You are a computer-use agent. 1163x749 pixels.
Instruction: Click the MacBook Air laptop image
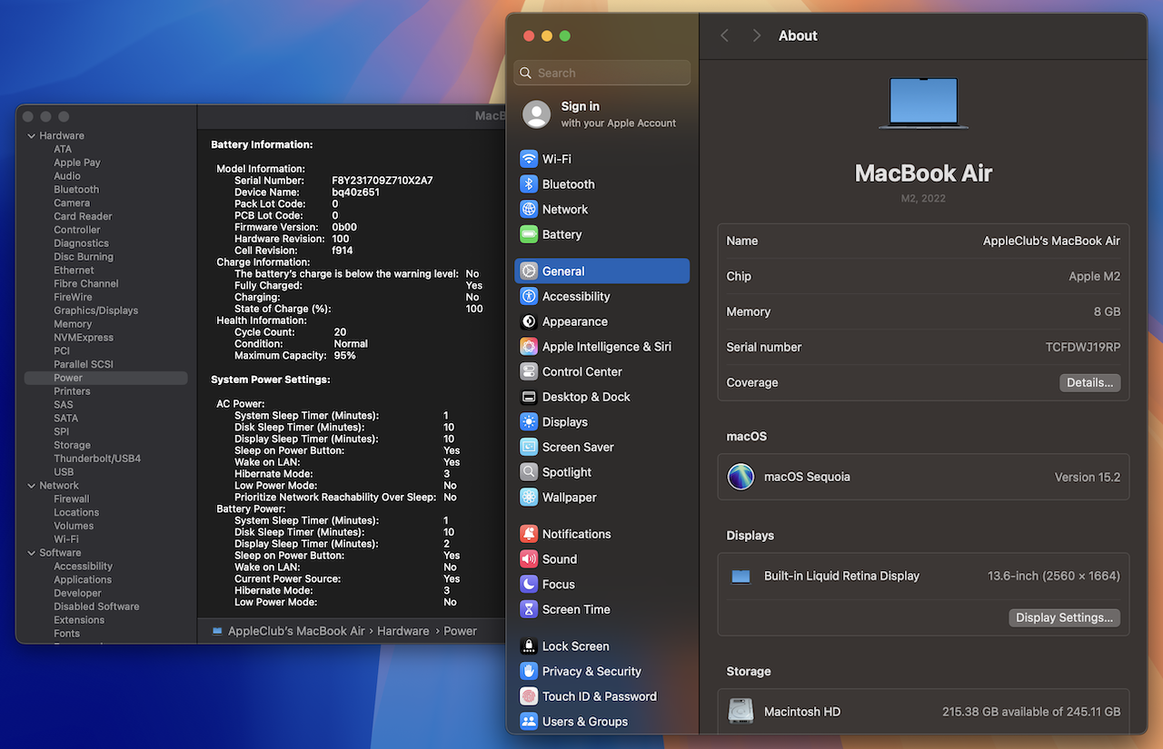click(x=923, y=103)
